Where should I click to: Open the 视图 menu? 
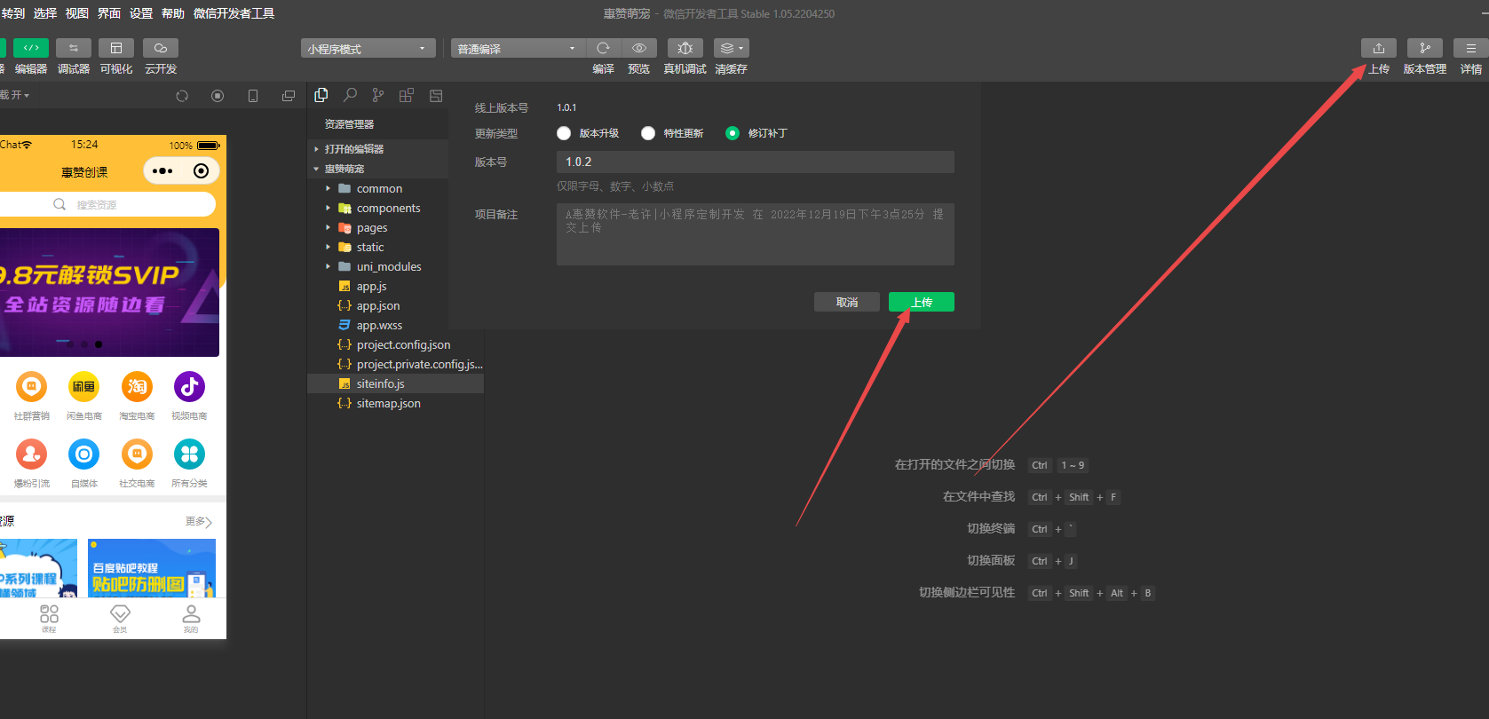(77, 13)
